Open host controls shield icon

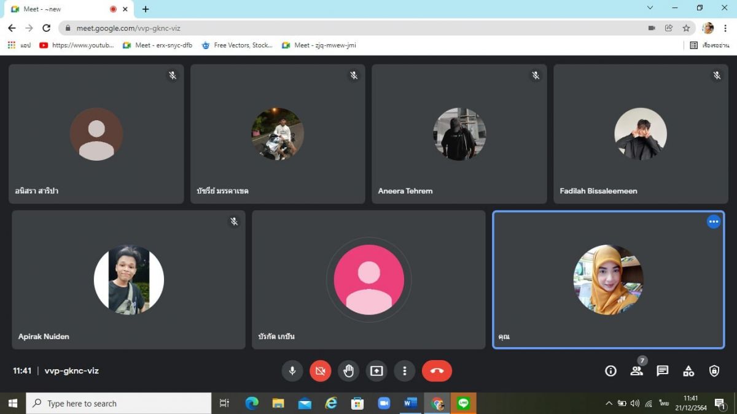[x=714, y=371]
